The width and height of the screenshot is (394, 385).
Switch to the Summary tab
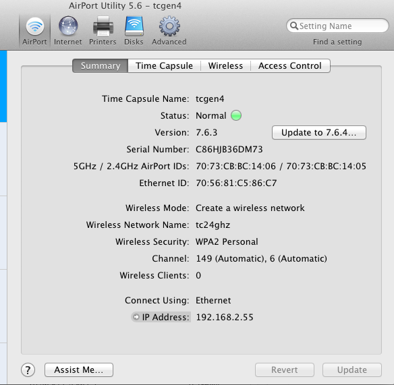click(x=101, y=66)
